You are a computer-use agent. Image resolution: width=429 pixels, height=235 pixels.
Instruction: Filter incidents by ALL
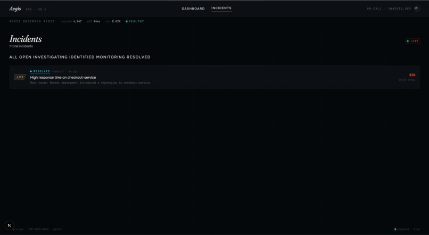point(13,57)
